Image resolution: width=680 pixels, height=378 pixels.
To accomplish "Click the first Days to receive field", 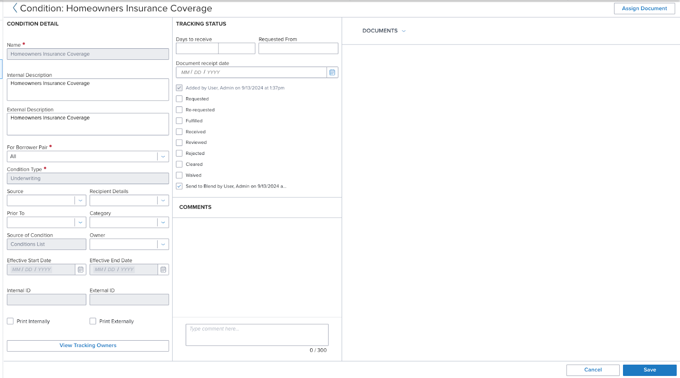I will click(x=197, y=48).
